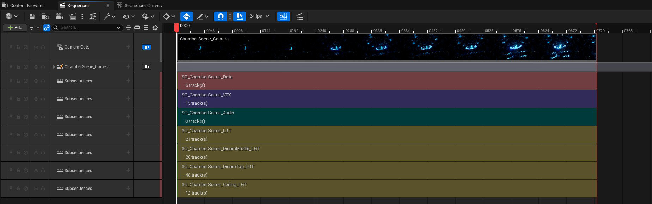Select the SQ_ChamberScene_DinamTop_LGT section

click(x=387, y=171)
